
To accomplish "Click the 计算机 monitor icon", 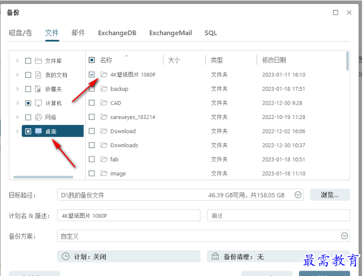I will (x=38, y=103).
